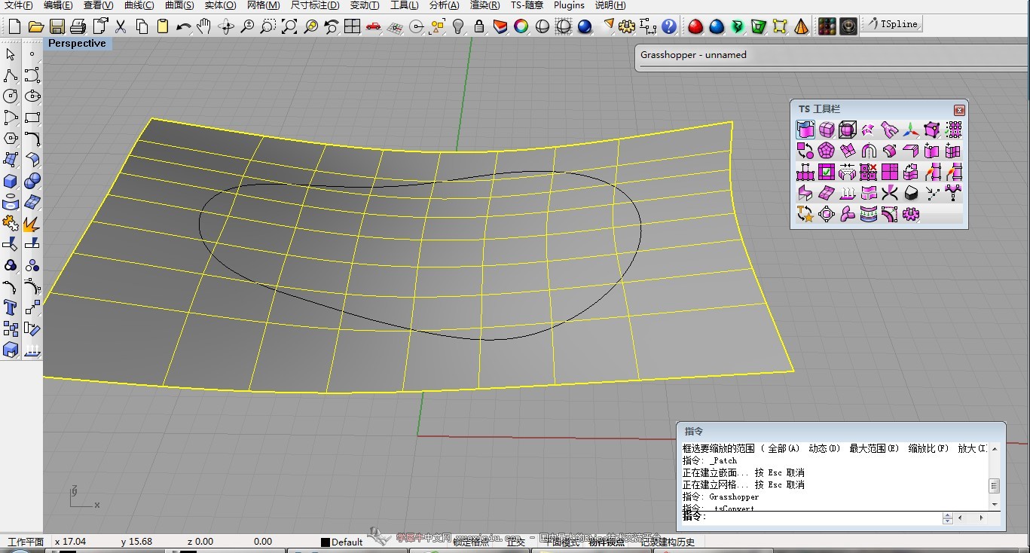
Task: Click the TS delete faces red X icon
Action: pos(869,172)
